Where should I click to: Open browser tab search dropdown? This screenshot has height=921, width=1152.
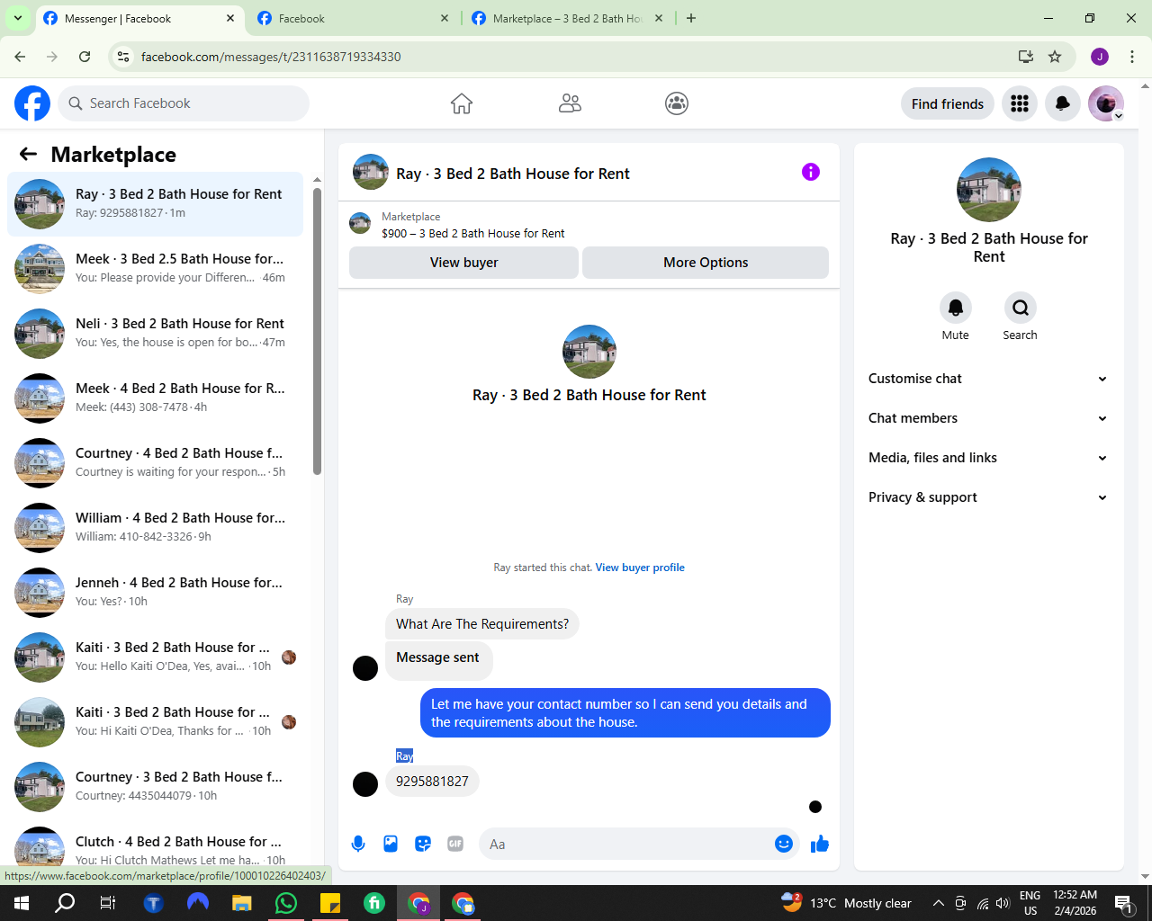point(18,18)
